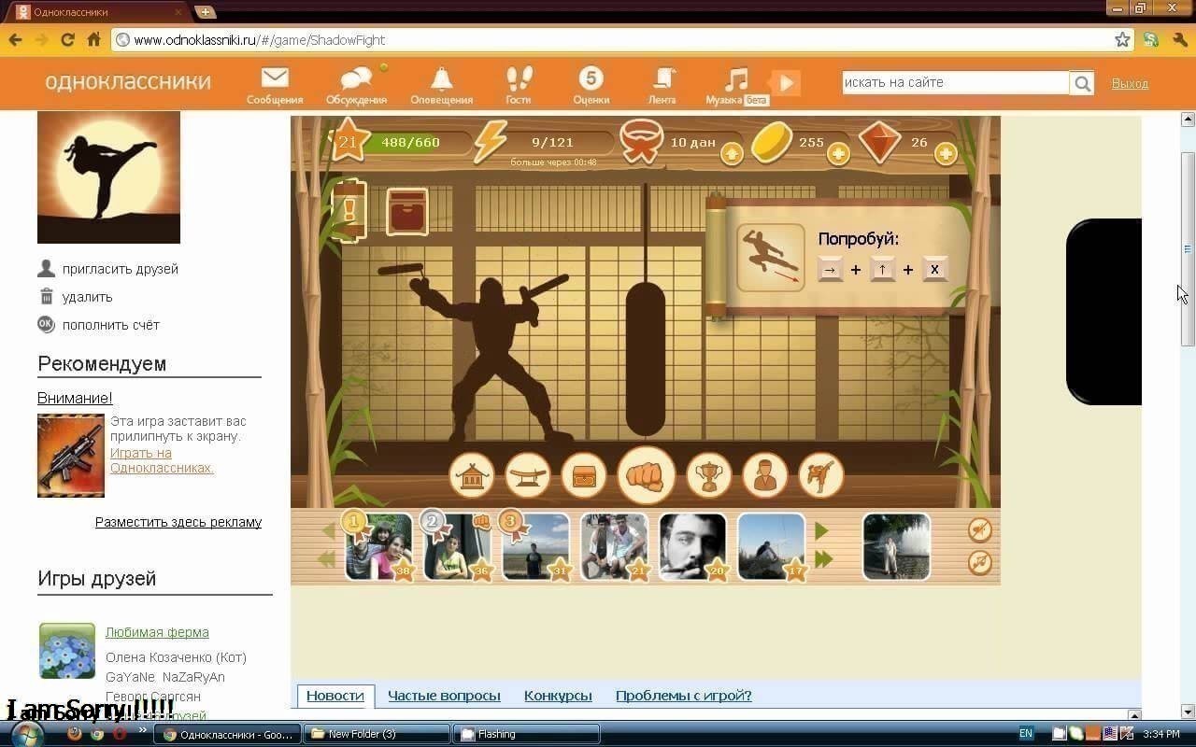
Task: Open the dojo home screen icon
Action: coord(472,475)
